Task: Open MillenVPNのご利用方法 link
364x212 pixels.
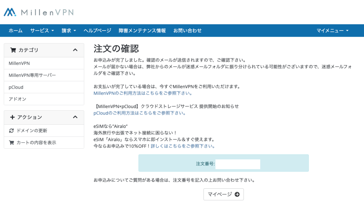Action: [143, 93]
